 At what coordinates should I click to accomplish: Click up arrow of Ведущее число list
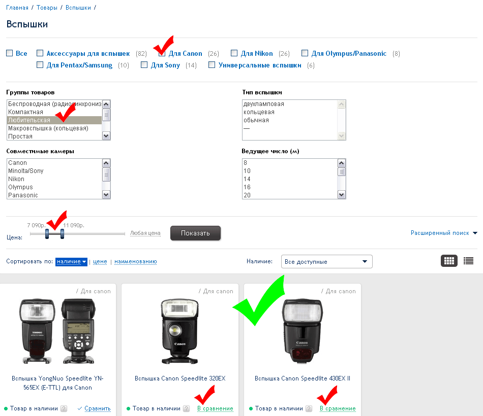pos(342,163)
